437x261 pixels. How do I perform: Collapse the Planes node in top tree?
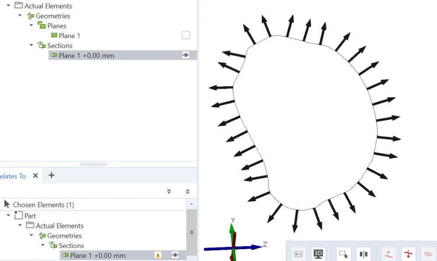[x=31, y=26]
